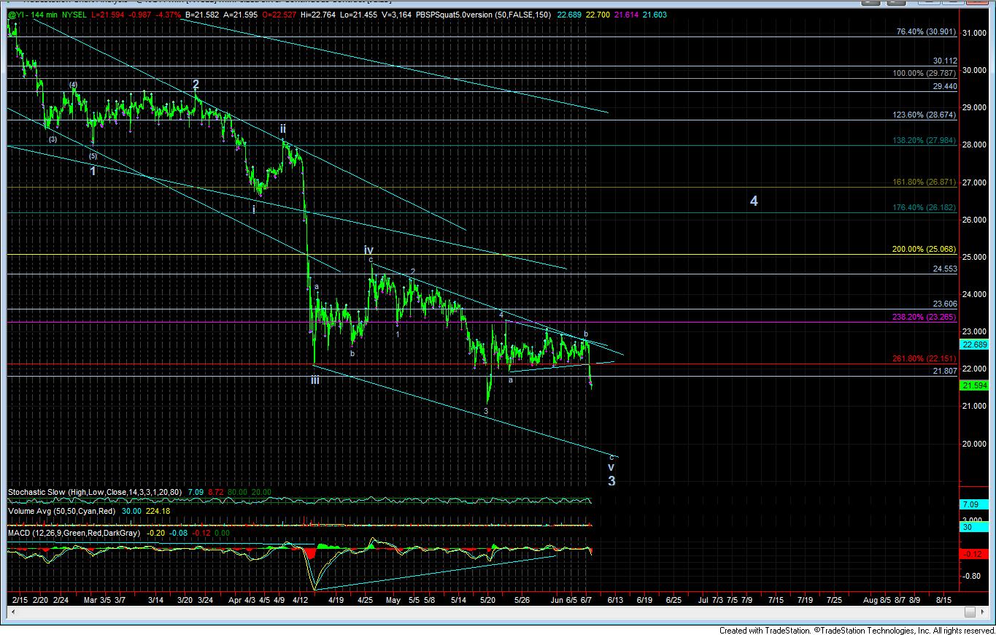Screen dimensions: 996x635
Task: Click the 30.112 horizontal line price label
Action: [945, 61]
